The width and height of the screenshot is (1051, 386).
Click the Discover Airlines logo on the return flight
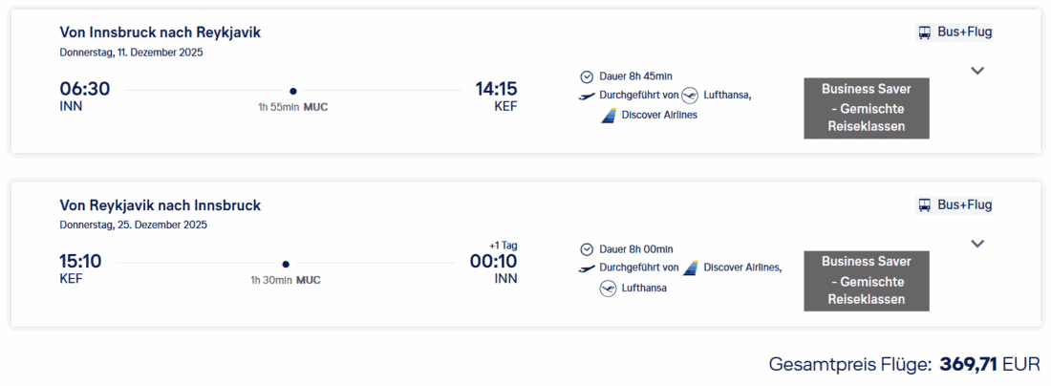tap(690, 268)
